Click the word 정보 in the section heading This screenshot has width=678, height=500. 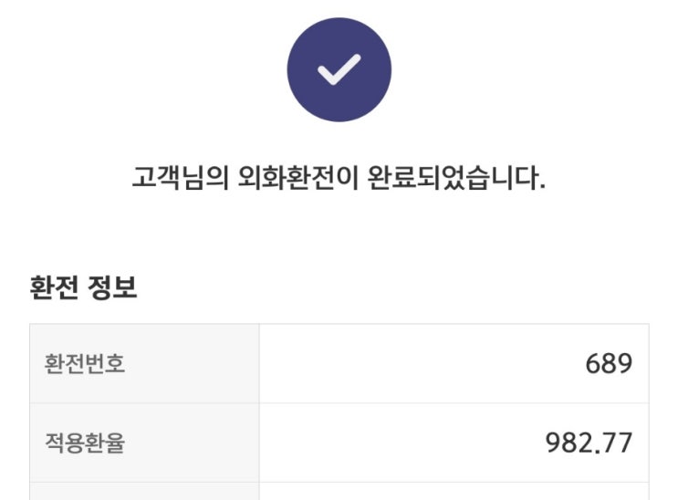(112, 290)
